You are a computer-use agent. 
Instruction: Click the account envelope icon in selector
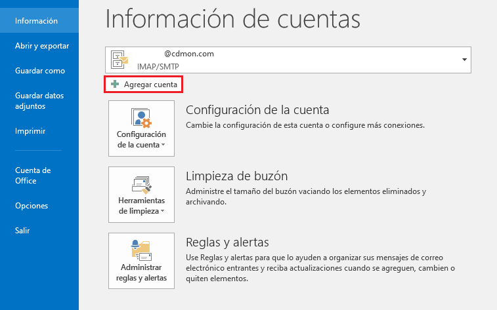(119, 59)
